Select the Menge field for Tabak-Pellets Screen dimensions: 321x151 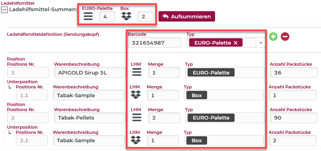pyautogui.click(x=164, y=118)
